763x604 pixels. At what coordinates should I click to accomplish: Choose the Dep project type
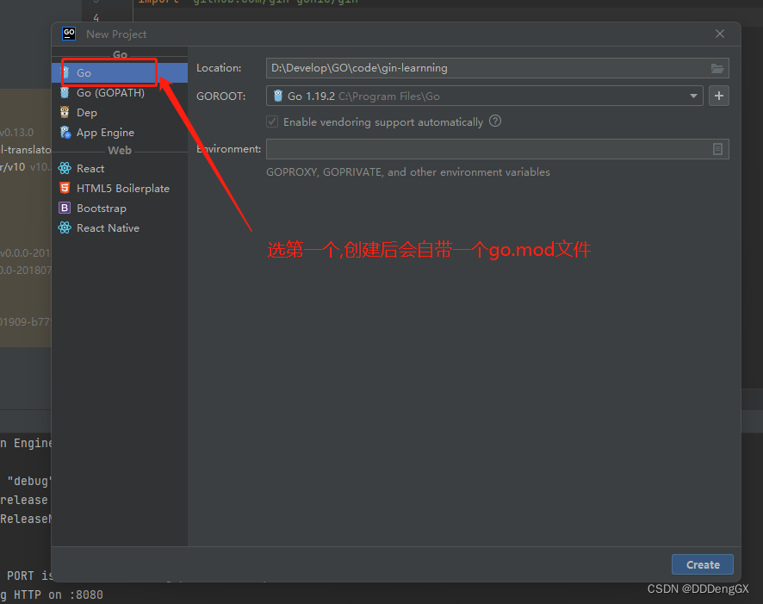(x=119, y=113)
